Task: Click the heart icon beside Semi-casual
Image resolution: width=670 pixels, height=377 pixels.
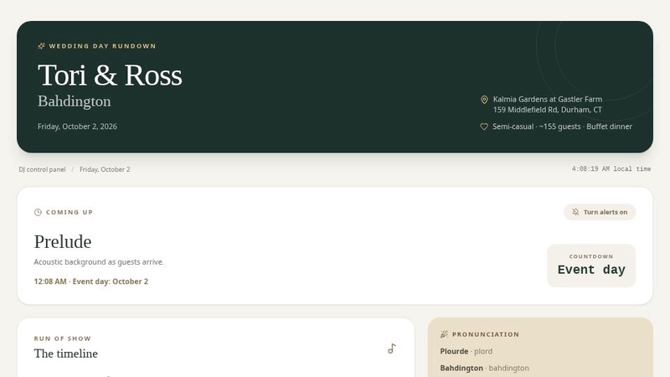Action: click(484, 127)
